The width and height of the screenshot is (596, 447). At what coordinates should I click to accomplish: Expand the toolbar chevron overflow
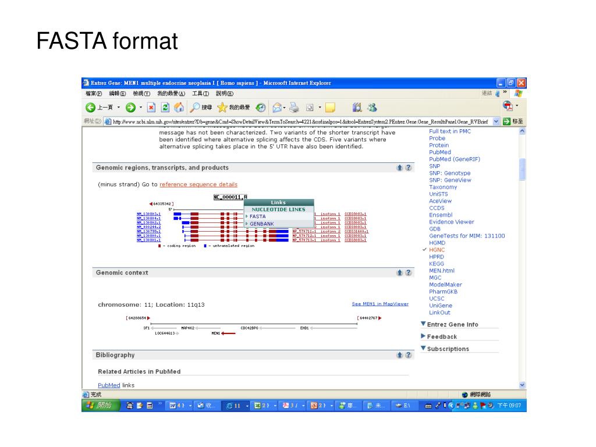(x=505, y=92)
